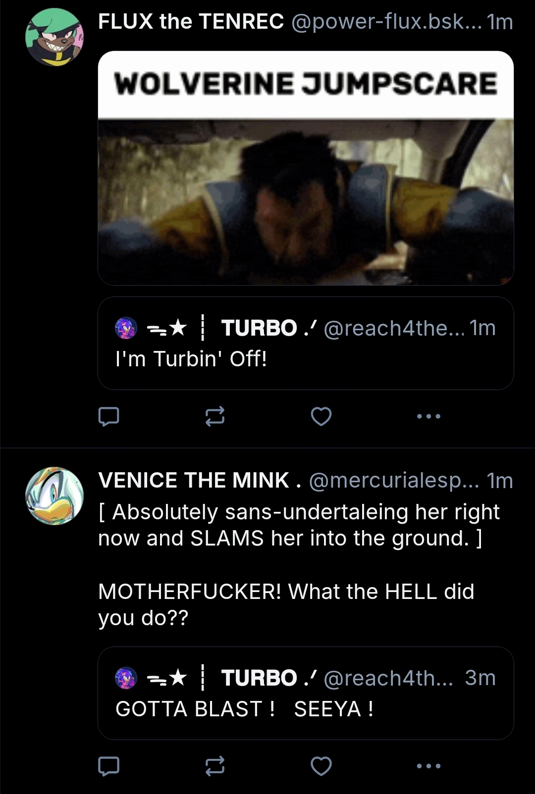
Task: Open FLUX the TENREC's profile avatar
Action: point(54,37)
